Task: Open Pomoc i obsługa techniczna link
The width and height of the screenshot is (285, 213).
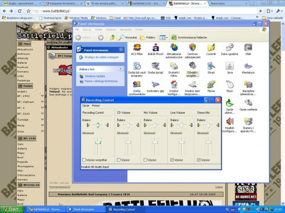Action: pos(101,81)
